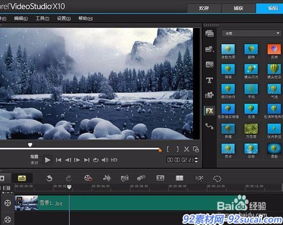Open the Instant Project templates panel
Viewport: 283px width, 225px height.
(x=209, y=49)
